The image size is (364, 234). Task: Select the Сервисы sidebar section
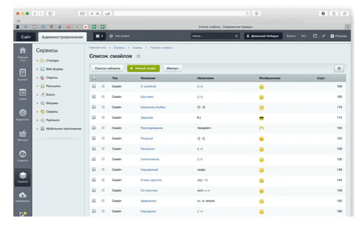22,177
